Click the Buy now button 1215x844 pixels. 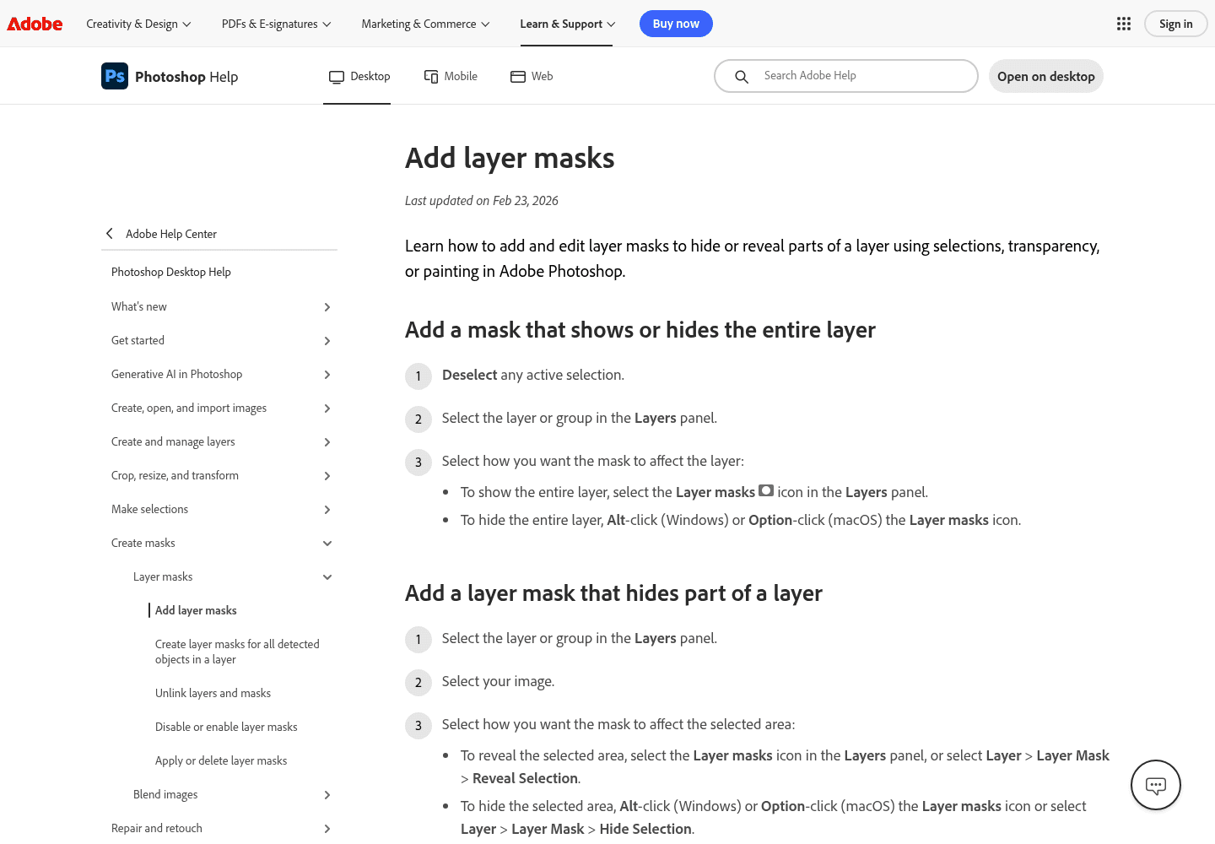pyautogui.click(x=676, y=24)
